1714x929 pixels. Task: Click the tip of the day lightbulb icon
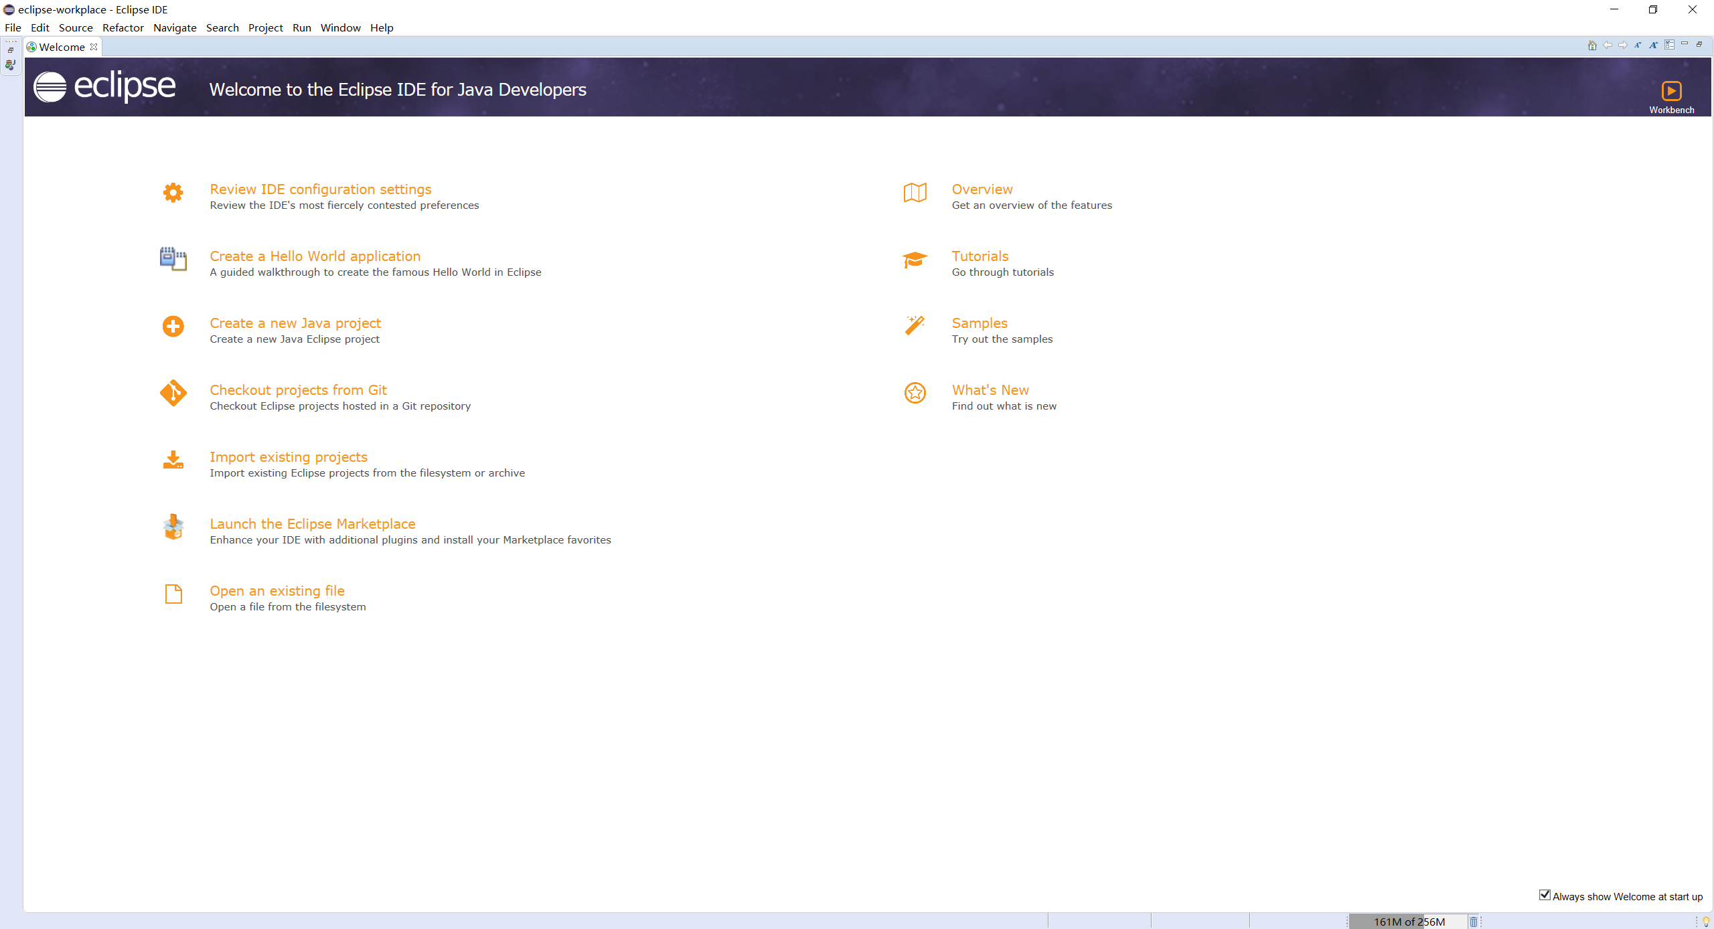coord(1706,922)
